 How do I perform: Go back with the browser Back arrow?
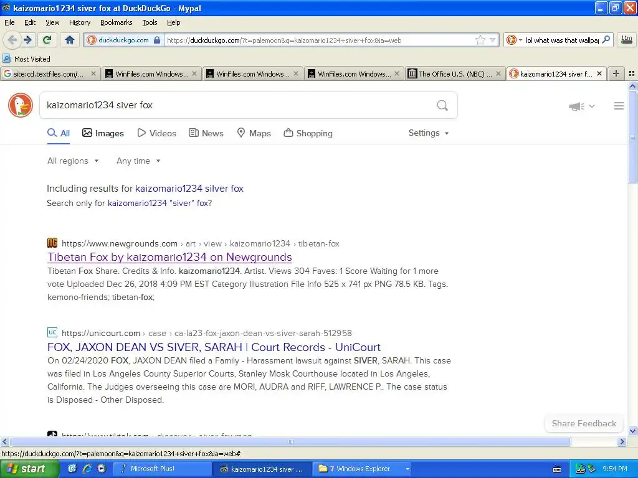[12, 40]
